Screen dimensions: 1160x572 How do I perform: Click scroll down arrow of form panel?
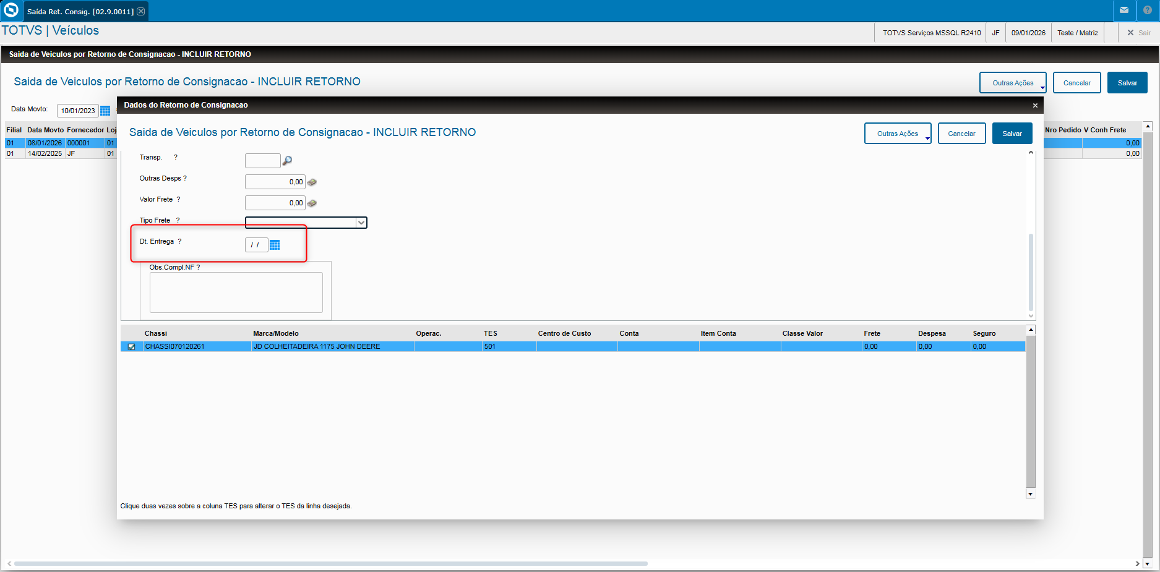[1031, 316]
